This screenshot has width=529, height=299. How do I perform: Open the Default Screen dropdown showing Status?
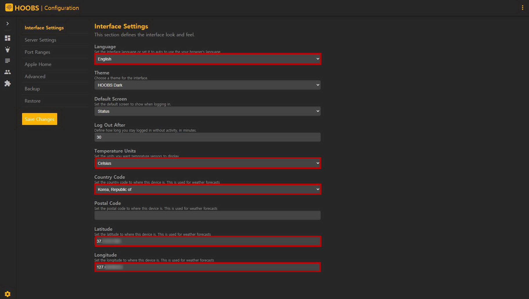[208, 111]
